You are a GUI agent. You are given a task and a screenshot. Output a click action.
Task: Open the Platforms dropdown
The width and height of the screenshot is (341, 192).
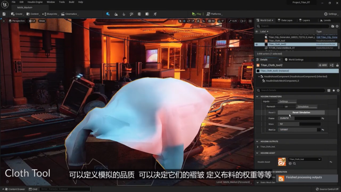214,14
